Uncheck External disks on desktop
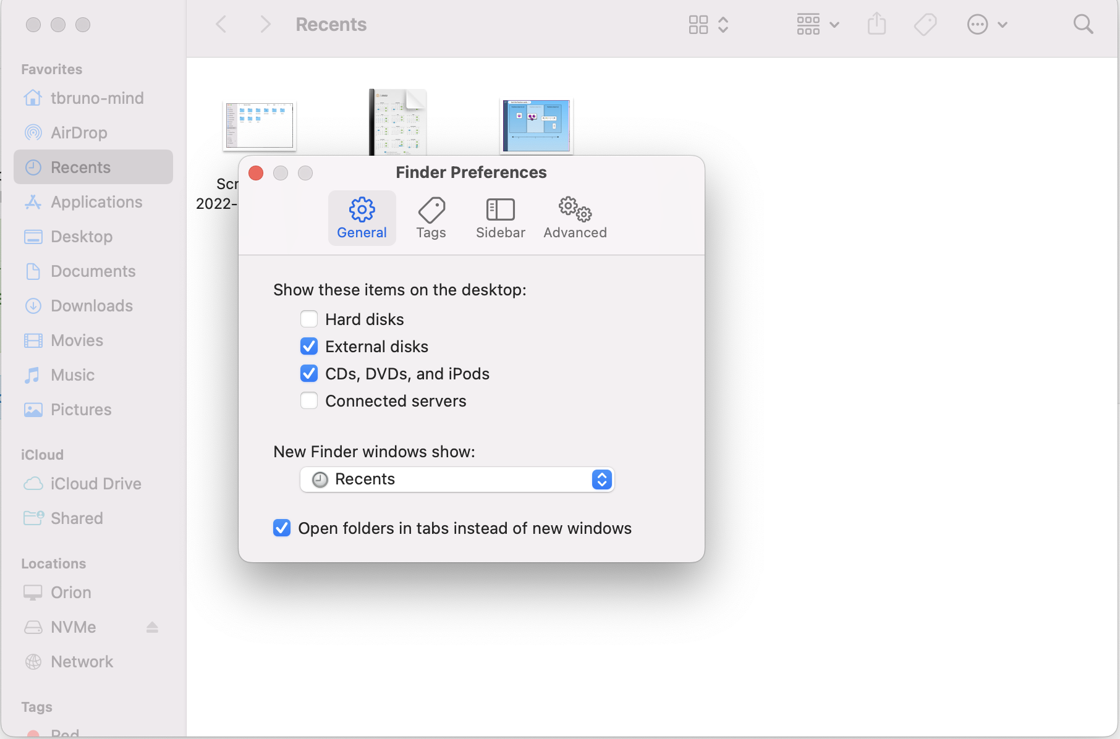Screen dimensions: 1120x739 pos(309,346)
